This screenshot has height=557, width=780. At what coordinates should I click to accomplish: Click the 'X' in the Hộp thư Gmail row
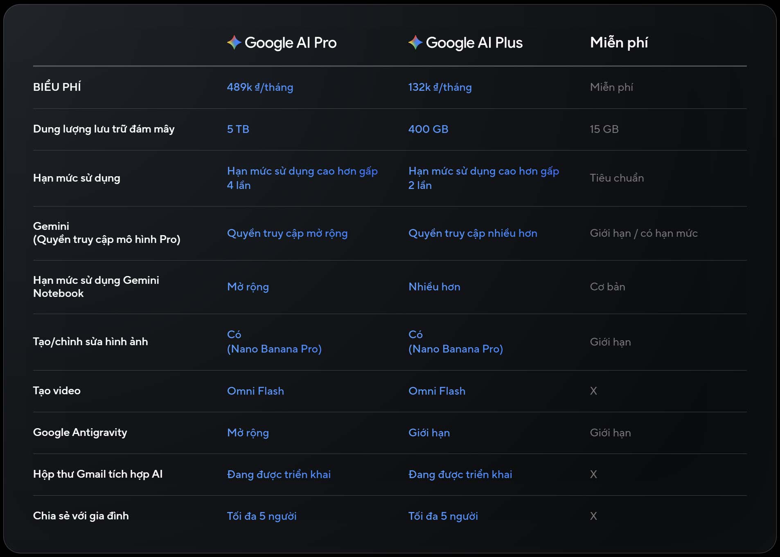coord(593,474)
